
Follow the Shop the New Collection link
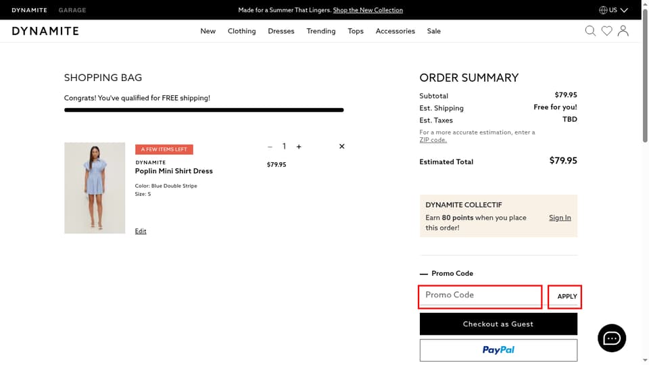tap(368, 10)
